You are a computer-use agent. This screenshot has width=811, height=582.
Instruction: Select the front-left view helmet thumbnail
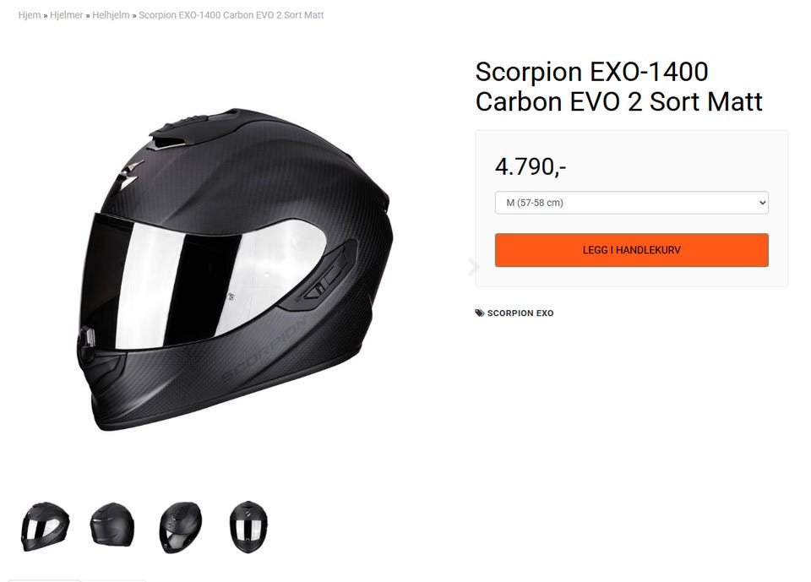pyautogui.click(x=45, y=525)
